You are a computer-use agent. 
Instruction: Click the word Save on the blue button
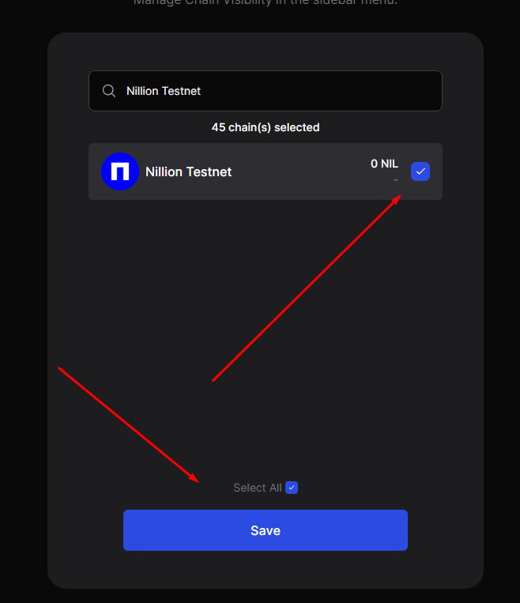click(266, 531)
